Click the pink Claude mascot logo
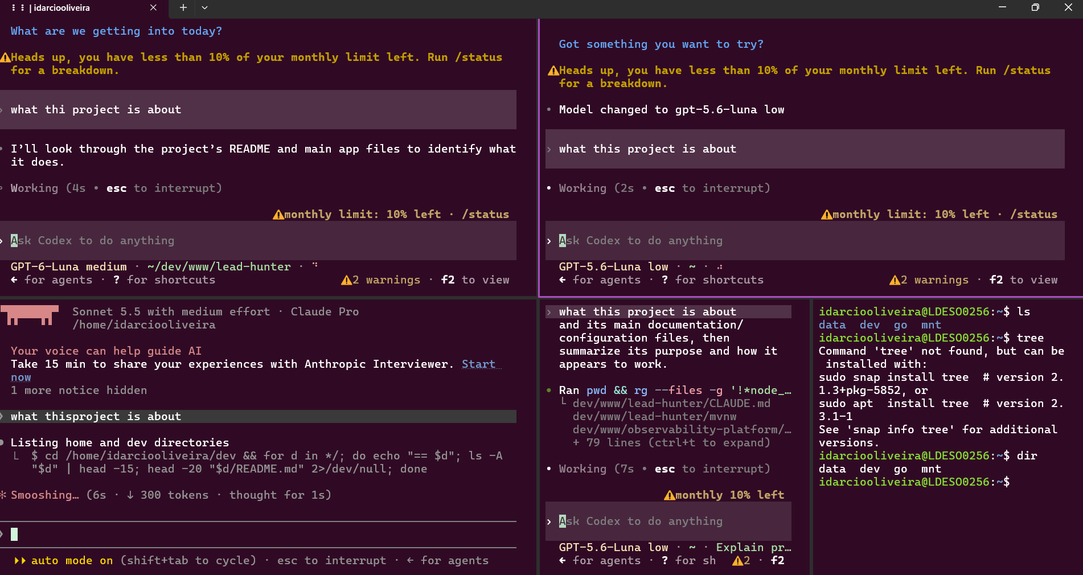This screenshot has height=575, width=1083. pos(30,315)
